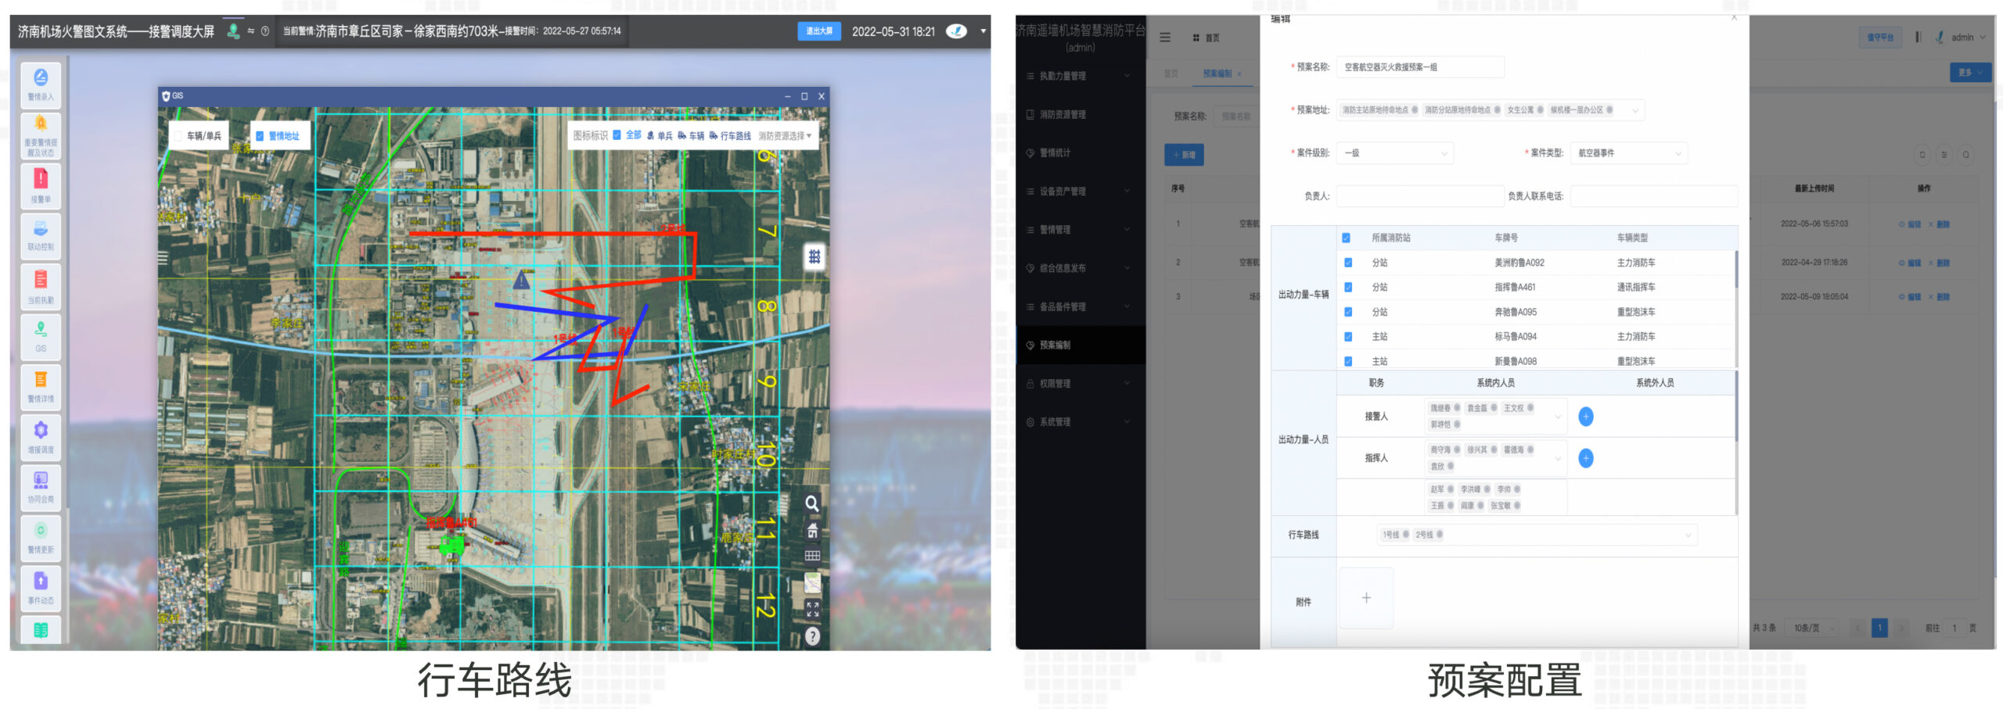Click the 新增 button

point(1184,155)
